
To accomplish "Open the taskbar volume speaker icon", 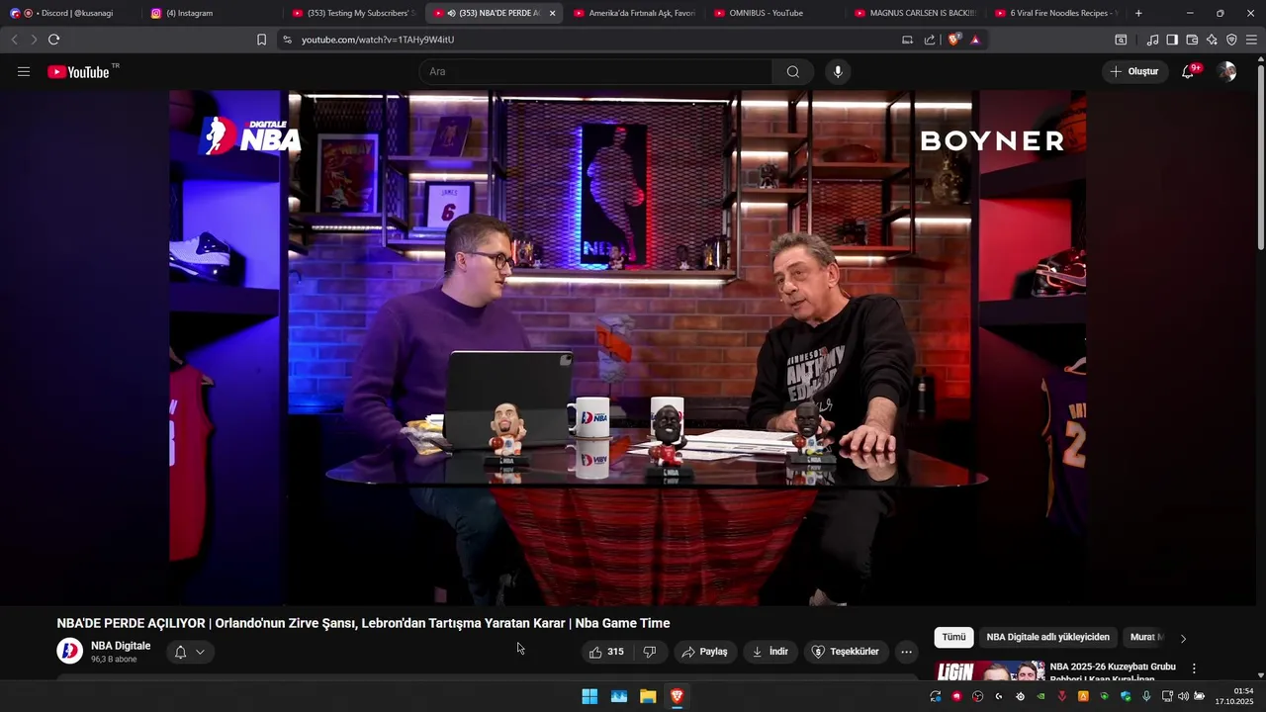I will [x=1183, y=696].
